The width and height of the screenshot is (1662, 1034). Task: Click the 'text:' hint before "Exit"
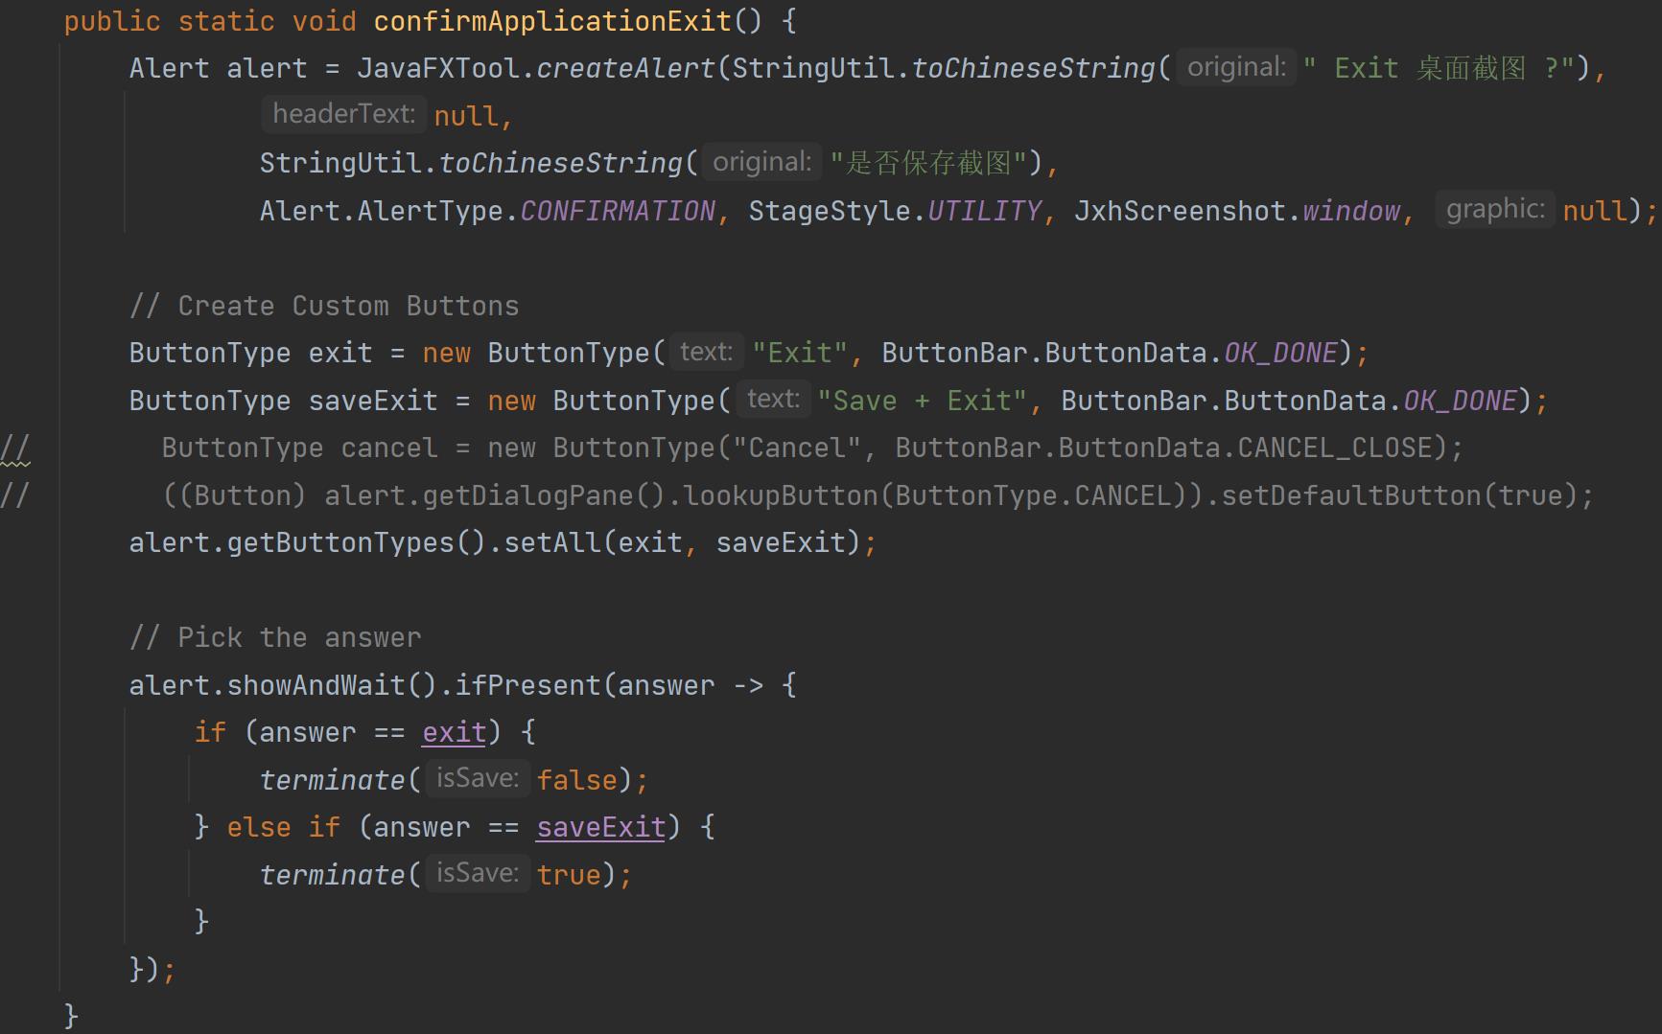click(x=706, y=352)
